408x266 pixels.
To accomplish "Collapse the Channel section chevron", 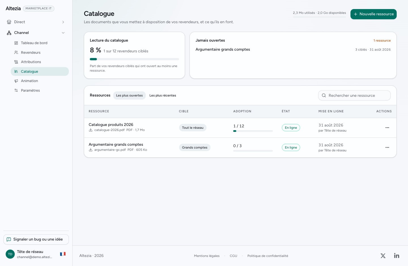I will point(63,33).
